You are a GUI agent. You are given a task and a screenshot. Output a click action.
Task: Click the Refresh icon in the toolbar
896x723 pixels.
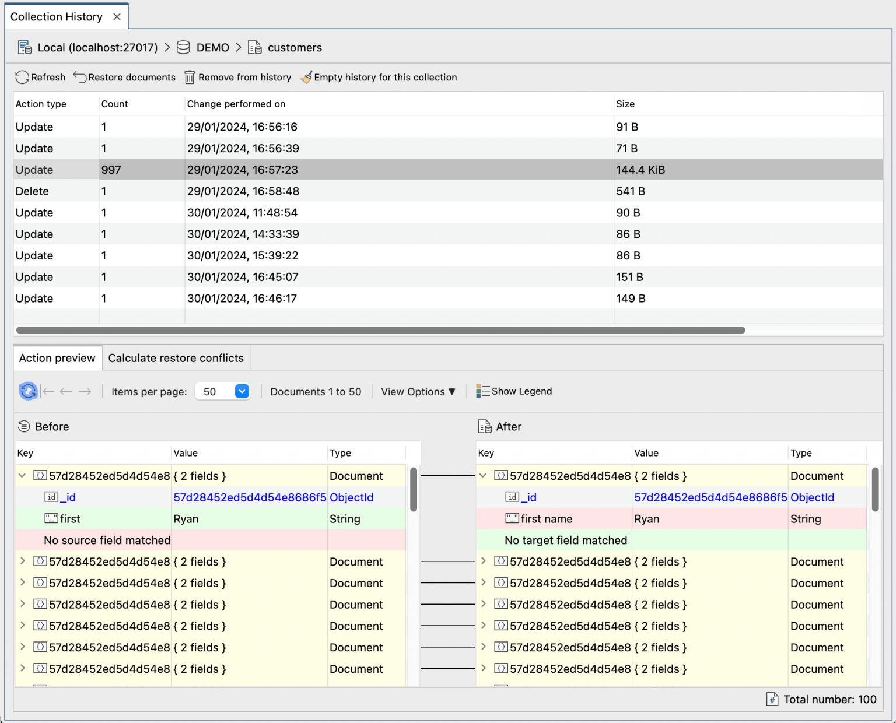pyautogui.click(x=22, y=77)
